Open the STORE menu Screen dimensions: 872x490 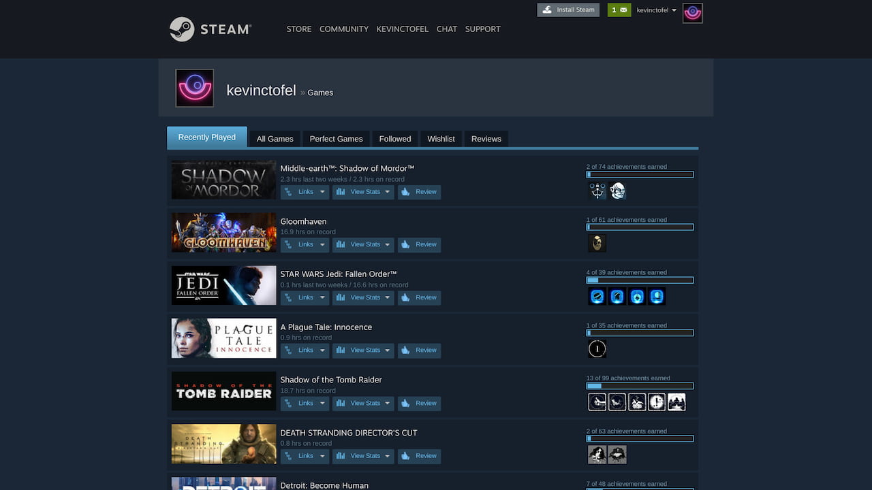click(299, 29)
